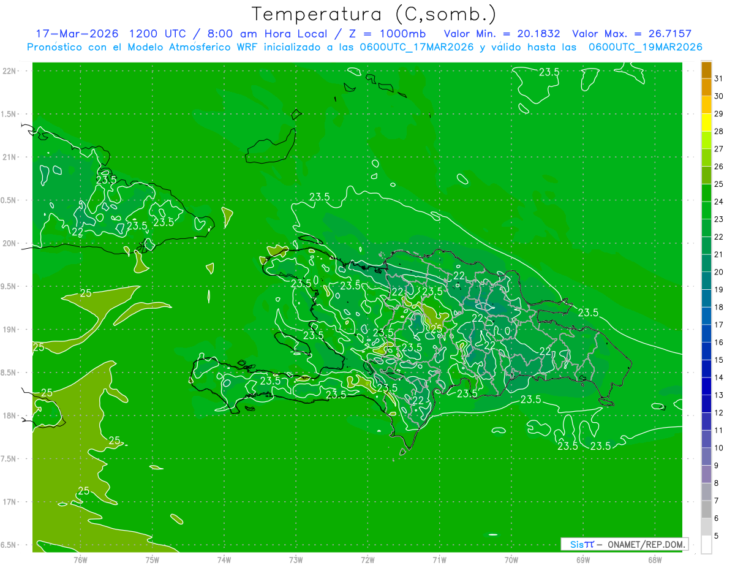Click the 17N latitude axis label

coord(10,502)
